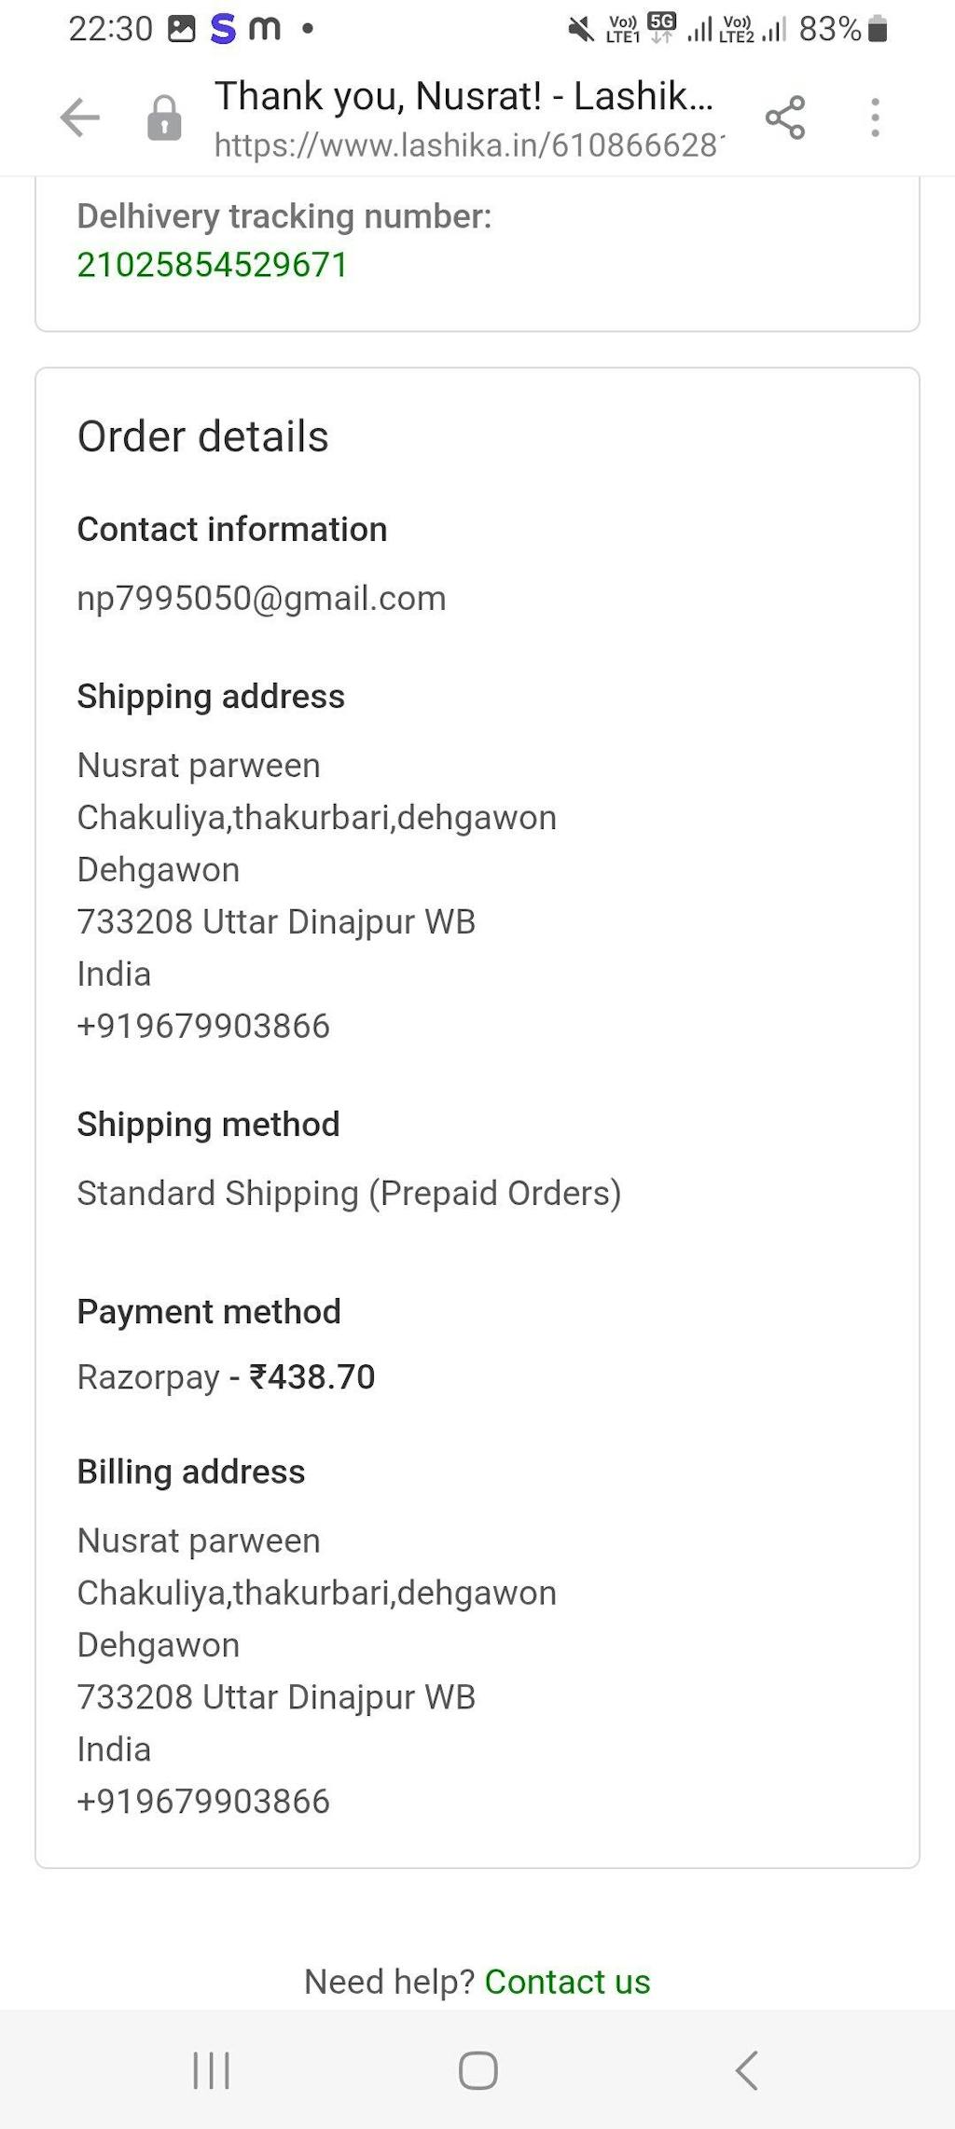Viewport: 955px width, 2129px height.
Task: Tap the shipping address phone number
Action: click(x=203, y=1026)
